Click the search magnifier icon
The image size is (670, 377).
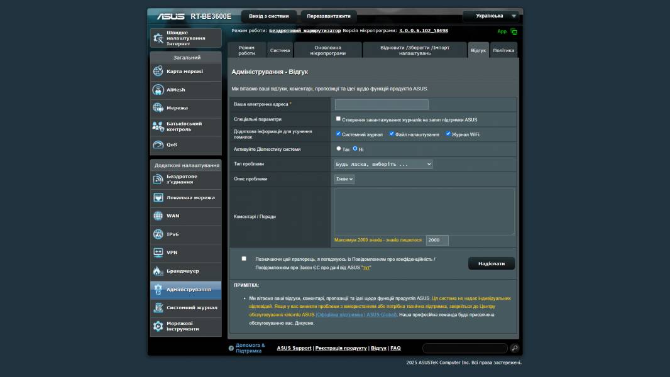point(515,348)
